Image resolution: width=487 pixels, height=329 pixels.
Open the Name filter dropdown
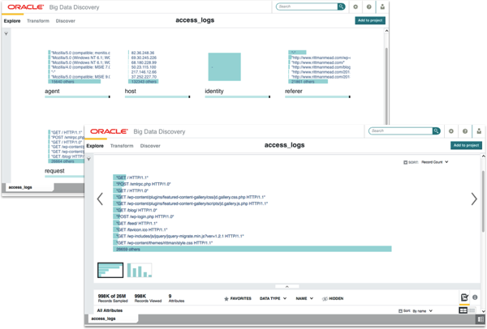(304, 298)
